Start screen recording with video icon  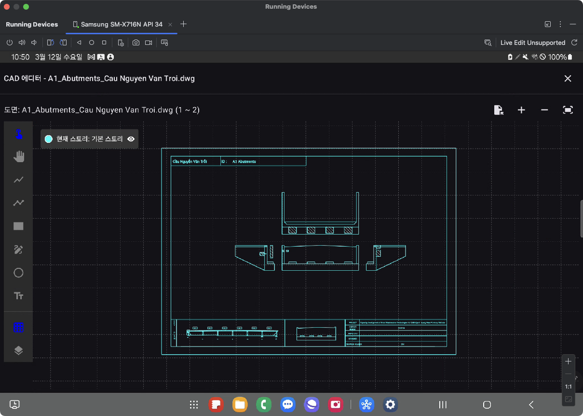tap(149, 42)
